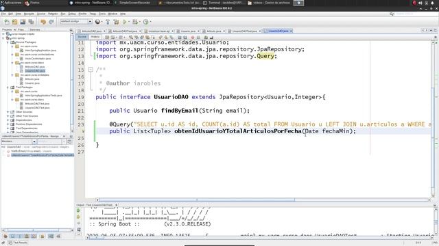This screenshot has height=246, width=439.
Task: Switch to the UsuarioDAOTest.java editor tab
Action: point(244,31)
